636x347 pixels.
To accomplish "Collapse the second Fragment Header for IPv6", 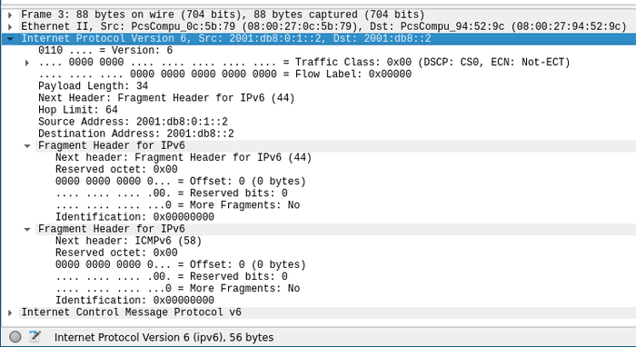I will tap(27, 230).
